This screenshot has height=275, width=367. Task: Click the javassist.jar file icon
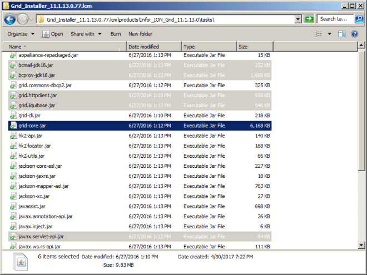13,206
